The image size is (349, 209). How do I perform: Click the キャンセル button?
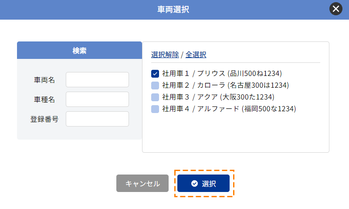[142, 183]
